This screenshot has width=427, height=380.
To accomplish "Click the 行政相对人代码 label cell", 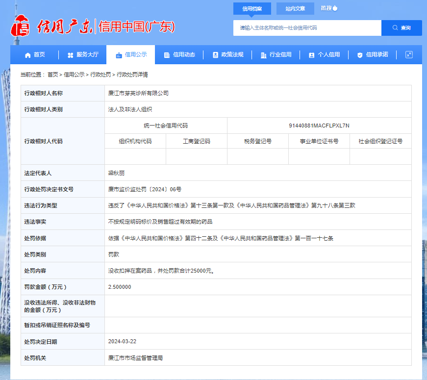I will [x=63, y=141].
